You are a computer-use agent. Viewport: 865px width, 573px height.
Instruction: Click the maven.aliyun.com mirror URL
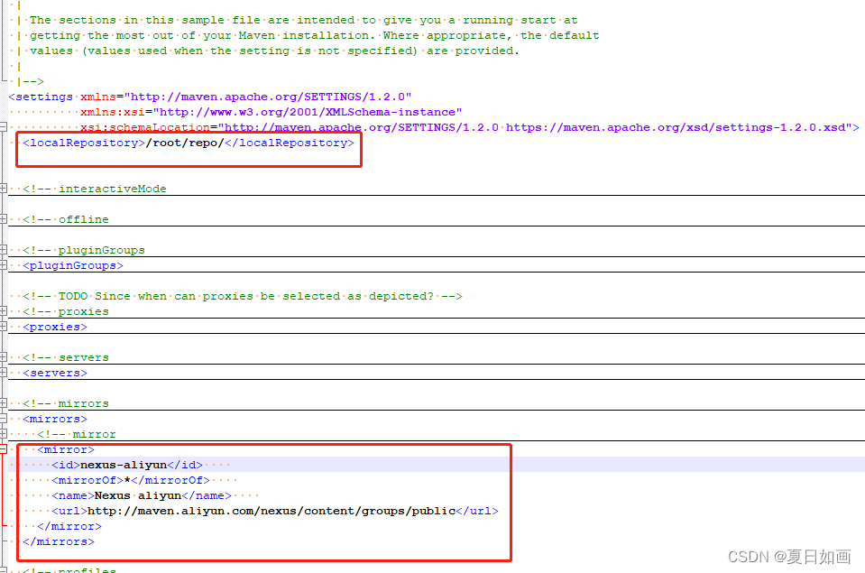coord(271,511)
